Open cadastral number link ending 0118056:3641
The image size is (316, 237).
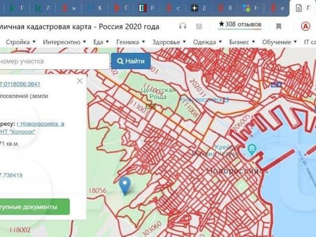coord(20,84)
